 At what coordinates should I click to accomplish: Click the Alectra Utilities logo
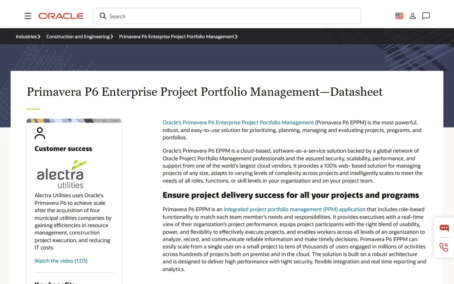pyautogui.click(x=61, y=174)
